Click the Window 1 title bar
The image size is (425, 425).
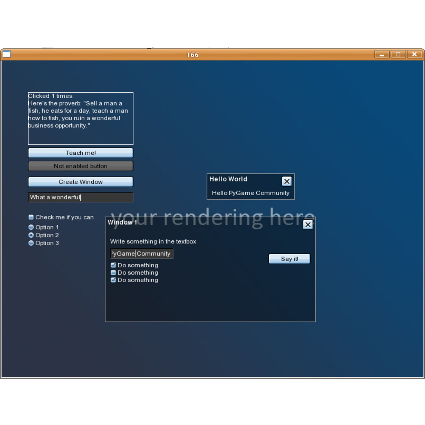point(199,222)
